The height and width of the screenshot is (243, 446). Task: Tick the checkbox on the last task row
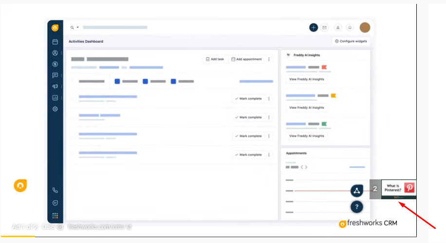(74, 155)
